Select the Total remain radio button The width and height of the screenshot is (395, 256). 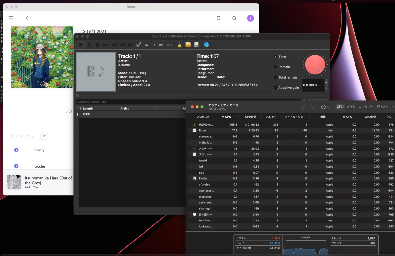[x=276, y=77]
